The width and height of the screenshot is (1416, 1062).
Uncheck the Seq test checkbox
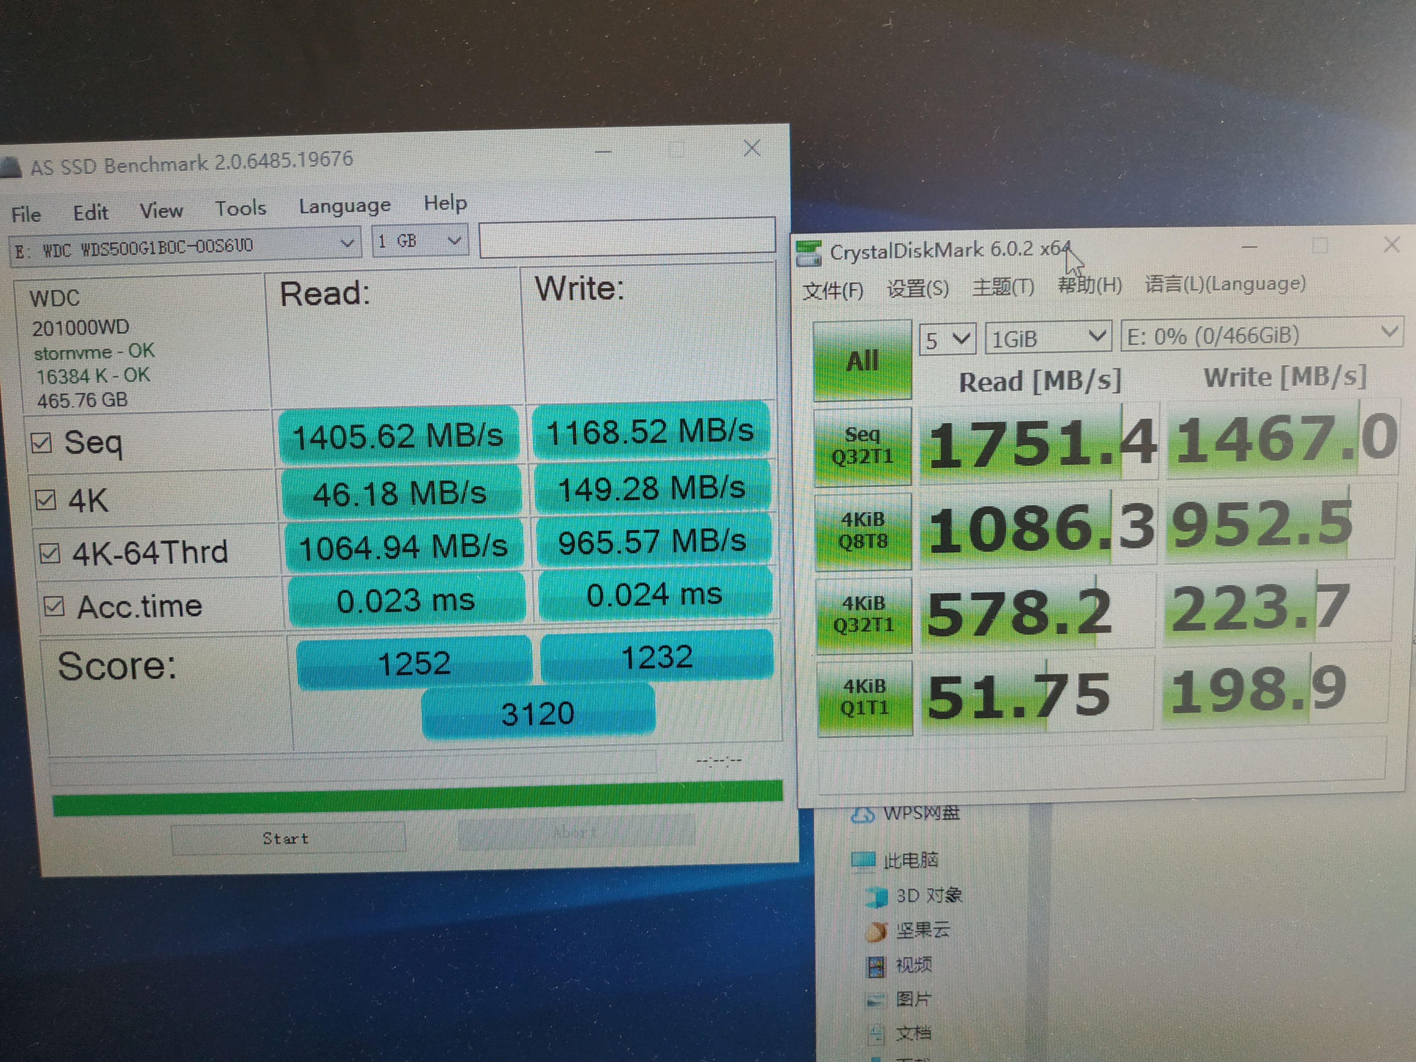[x=42, y=443]
